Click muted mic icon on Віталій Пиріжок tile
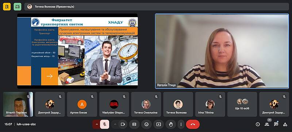 click(x=28, y=97)
